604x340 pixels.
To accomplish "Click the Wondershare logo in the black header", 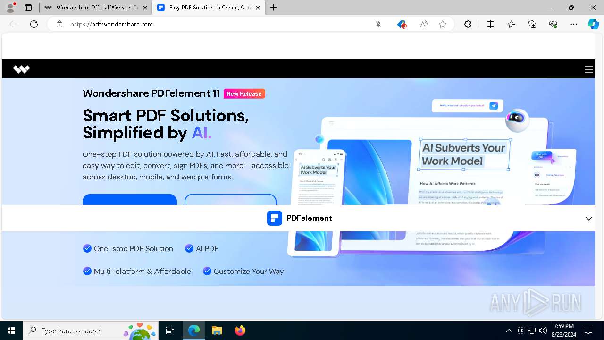I will (21, 69).
